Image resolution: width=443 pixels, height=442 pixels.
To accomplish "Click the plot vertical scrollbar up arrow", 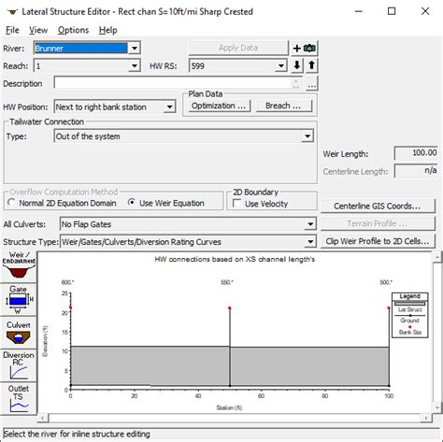I will coord(437,257).
